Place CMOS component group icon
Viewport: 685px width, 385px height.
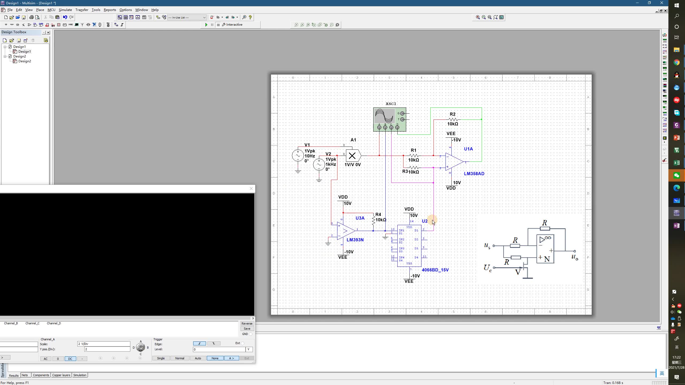click(41, 25)
